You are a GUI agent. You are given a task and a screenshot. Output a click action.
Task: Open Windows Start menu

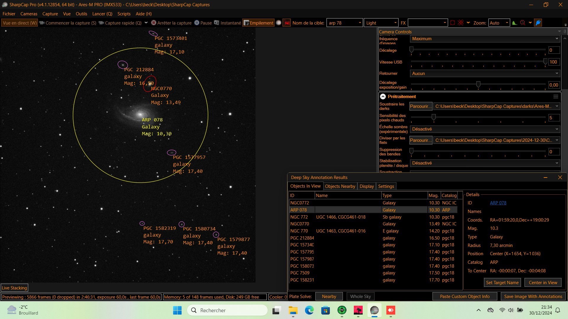pos(177,310)
